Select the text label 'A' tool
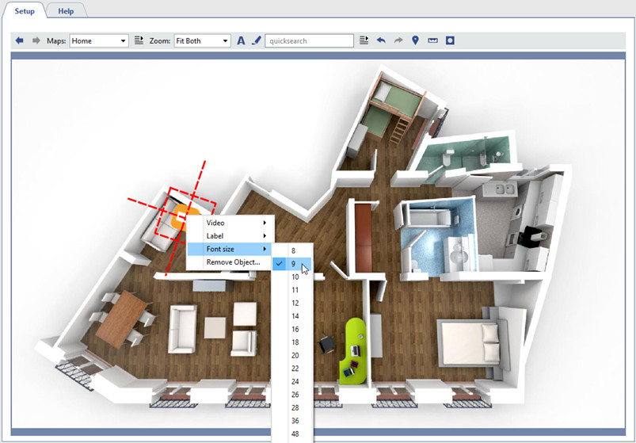This screenshot has width=636, height=443. pos(241,40)
